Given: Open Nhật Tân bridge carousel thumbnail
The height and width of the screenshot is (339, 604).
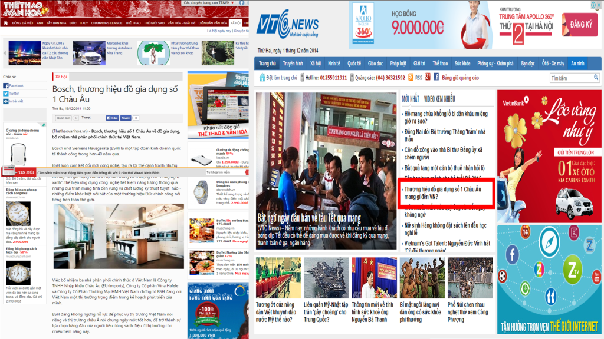Looking at the screenshot, I should (25, 53).
